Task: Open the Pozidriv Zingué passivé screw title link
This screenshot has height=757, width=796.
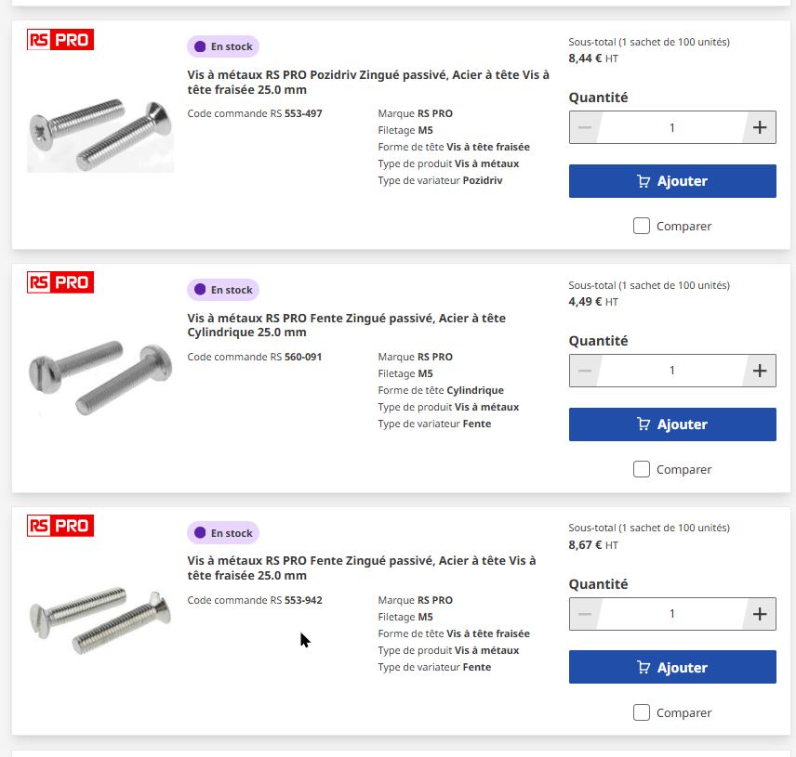Action: (x=368, y=83)
